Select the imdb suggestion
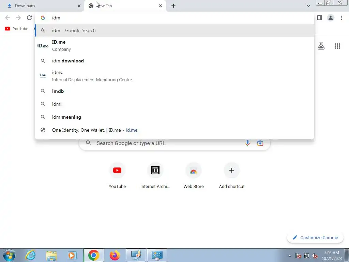 point(174,91)
